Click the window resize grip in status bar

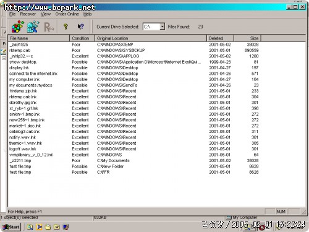pyautogui.click(x=304, y=212)
